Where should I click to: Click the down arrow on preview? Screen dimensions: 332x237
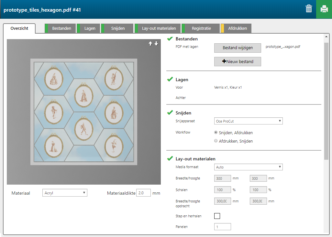click(156, 44)
